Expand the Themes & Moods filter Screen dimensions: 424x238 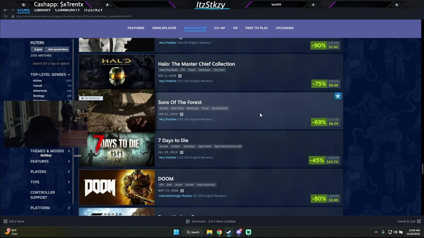(x=50, y=151)
